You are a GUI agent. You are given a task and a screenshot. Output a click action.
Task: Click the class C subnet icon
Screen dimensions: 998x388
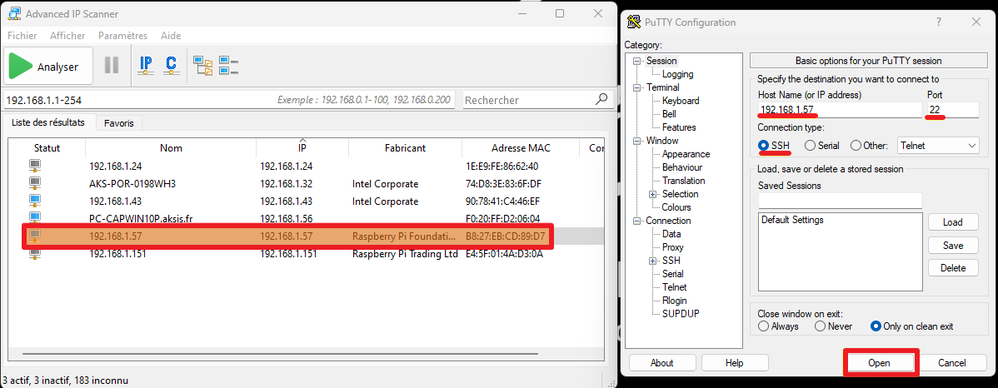point(171,66)
